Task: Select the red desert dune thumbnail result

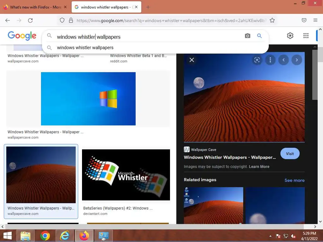Action: [x=41, y=175]
